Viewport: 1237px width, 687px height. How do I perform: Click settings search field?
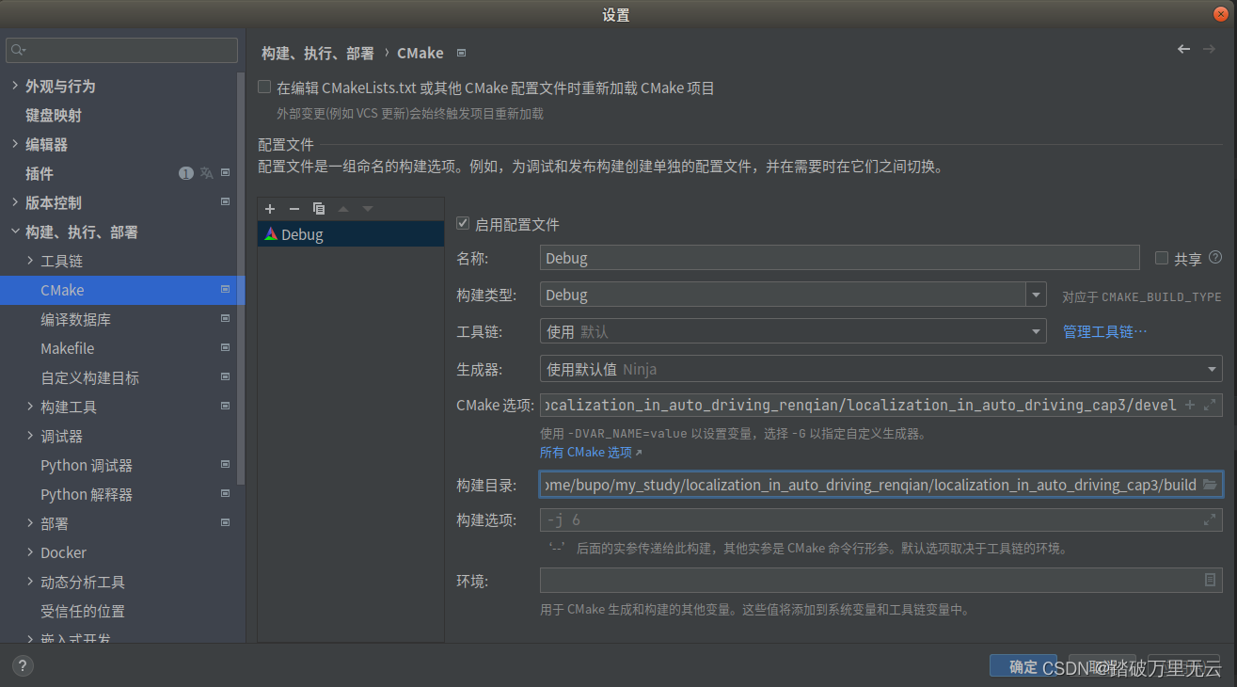(122, 50)
